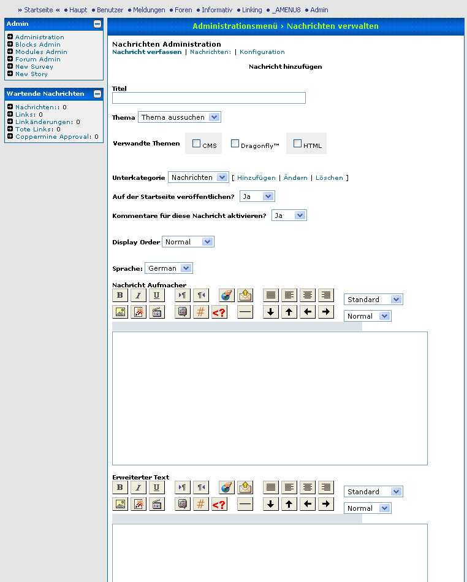Apply underline in Erweiterter Text toolbar

point(157,487)
